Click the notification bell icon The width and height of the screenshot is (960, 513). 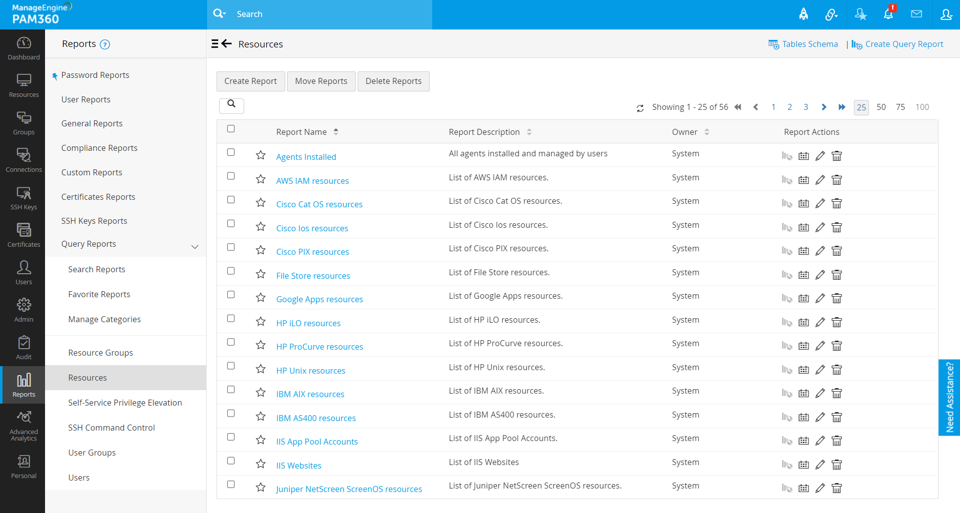click(888, 14)
